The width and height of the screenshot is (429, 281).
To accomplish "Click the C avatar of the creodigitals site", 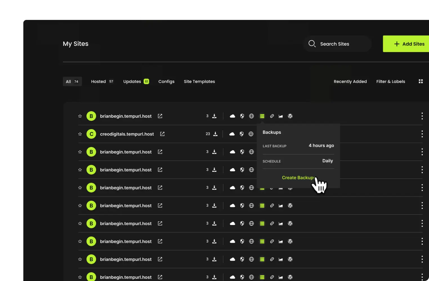I will pyautogui.click(x=91, y=134).
